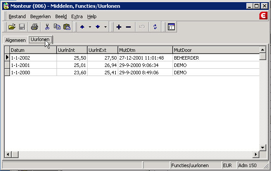The width and height of the screenshot is (271, 171).
Task: Click the open folder toolbar icon
Action: point(12,27)
